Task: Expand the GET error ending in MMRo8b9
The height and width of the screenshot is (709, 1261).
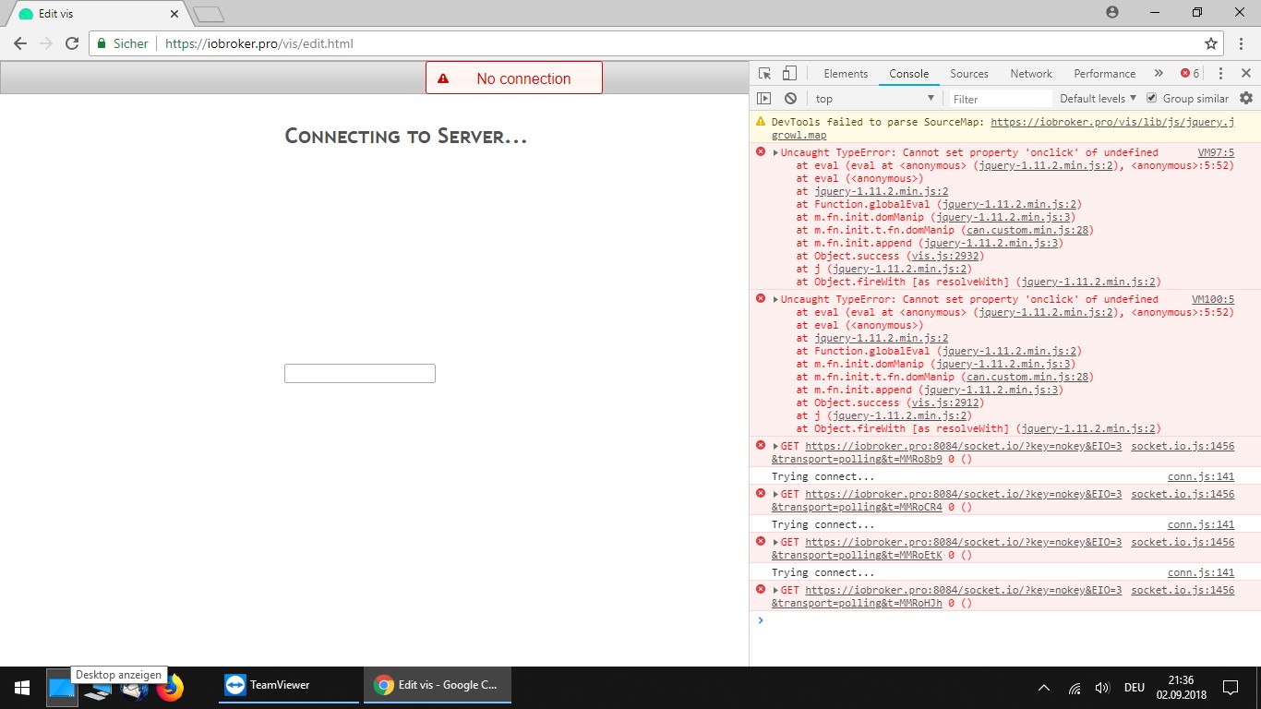Action: coord(775,446)
